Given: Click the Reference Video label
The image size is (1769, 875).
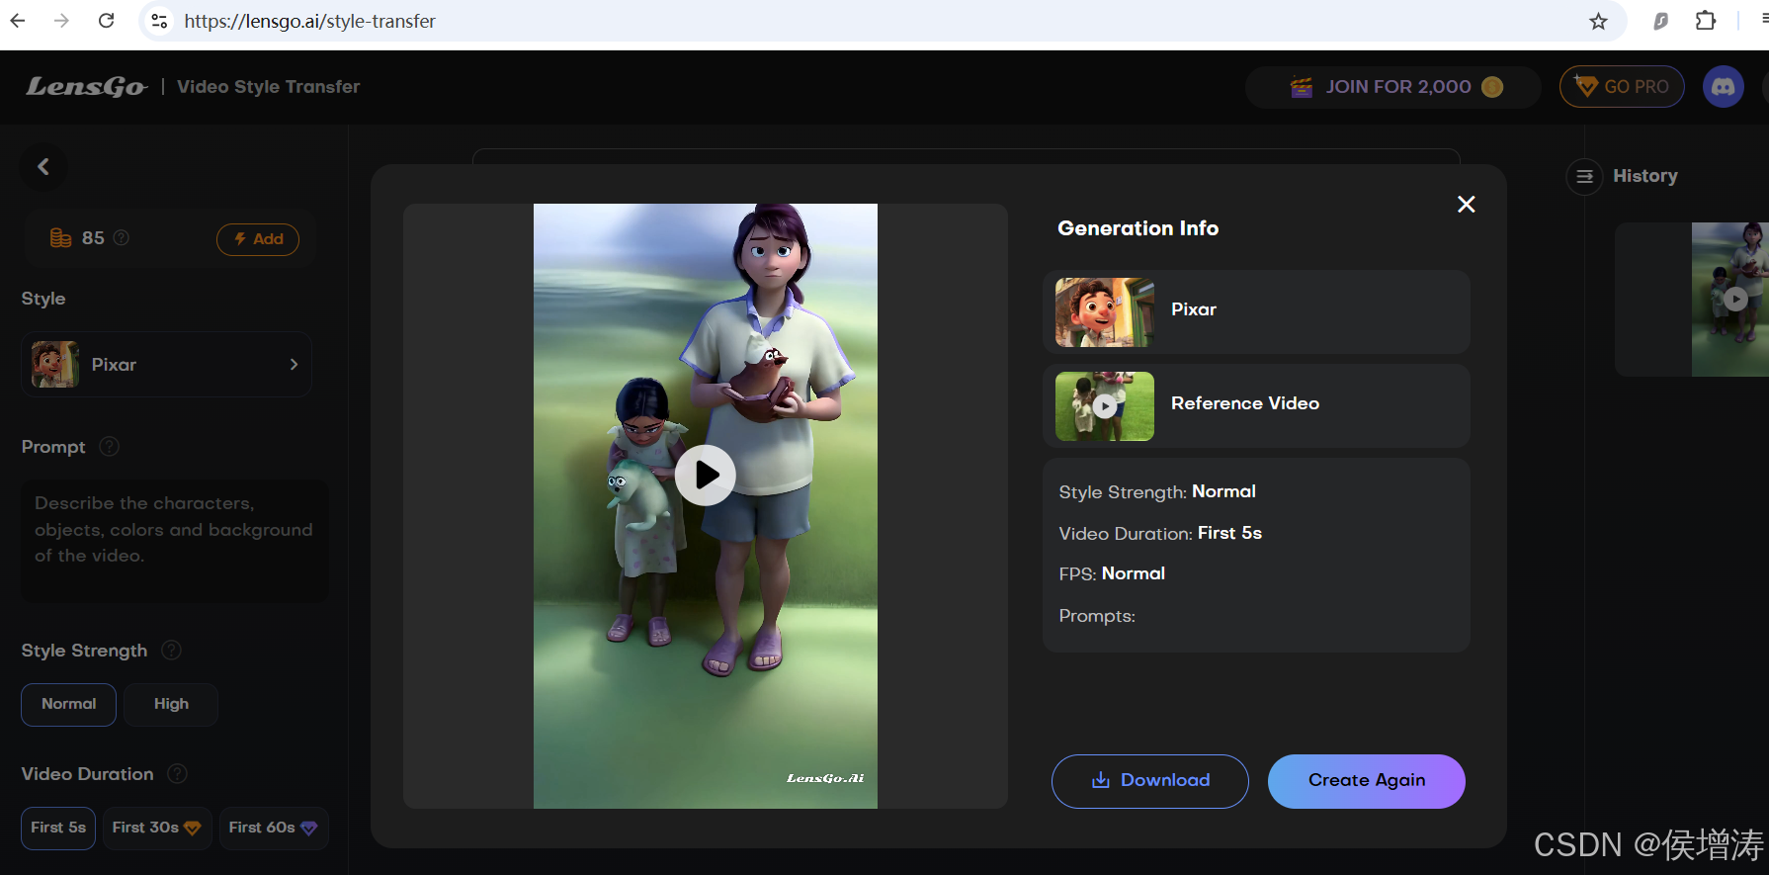Looking at the screenshot, I should [1245, 403].
